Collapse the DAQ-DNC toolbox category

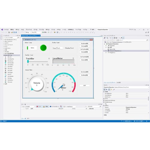point(4,55)
